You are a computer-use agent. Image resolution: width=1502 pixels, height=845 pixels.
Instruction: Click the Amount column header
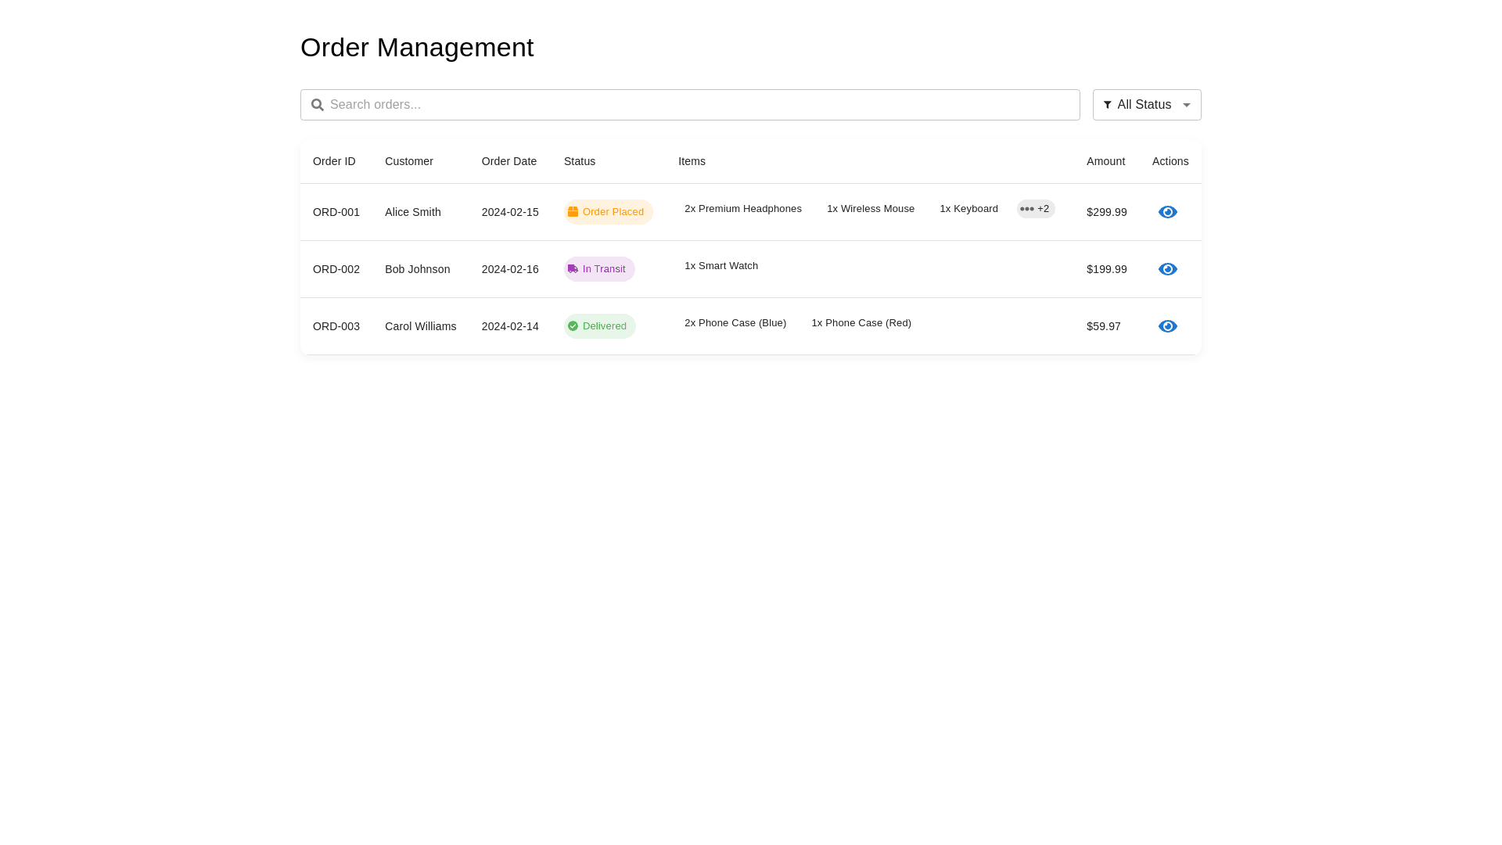1105,161
